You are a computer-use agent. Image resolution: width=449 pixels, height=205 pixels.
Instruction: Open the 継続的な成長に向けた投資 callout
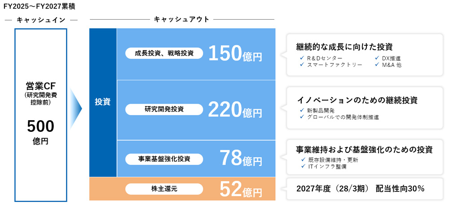(365, 55)
